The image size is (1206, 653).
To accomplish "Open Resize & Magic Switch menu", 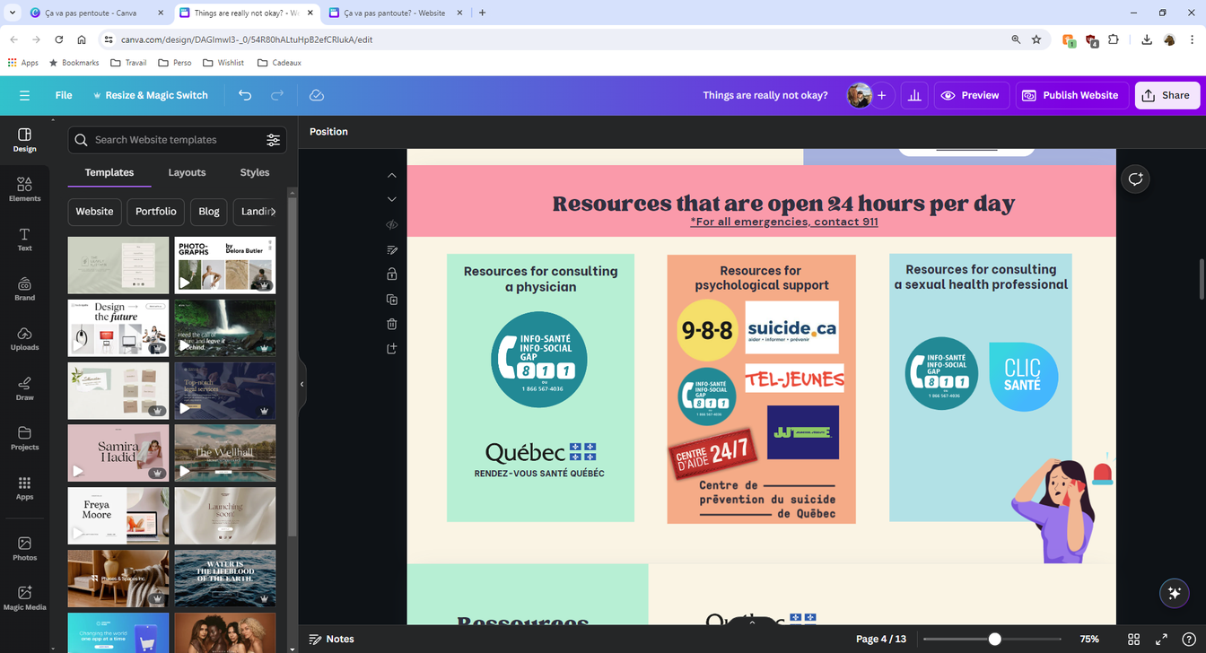I will click(x=151, y=95).
